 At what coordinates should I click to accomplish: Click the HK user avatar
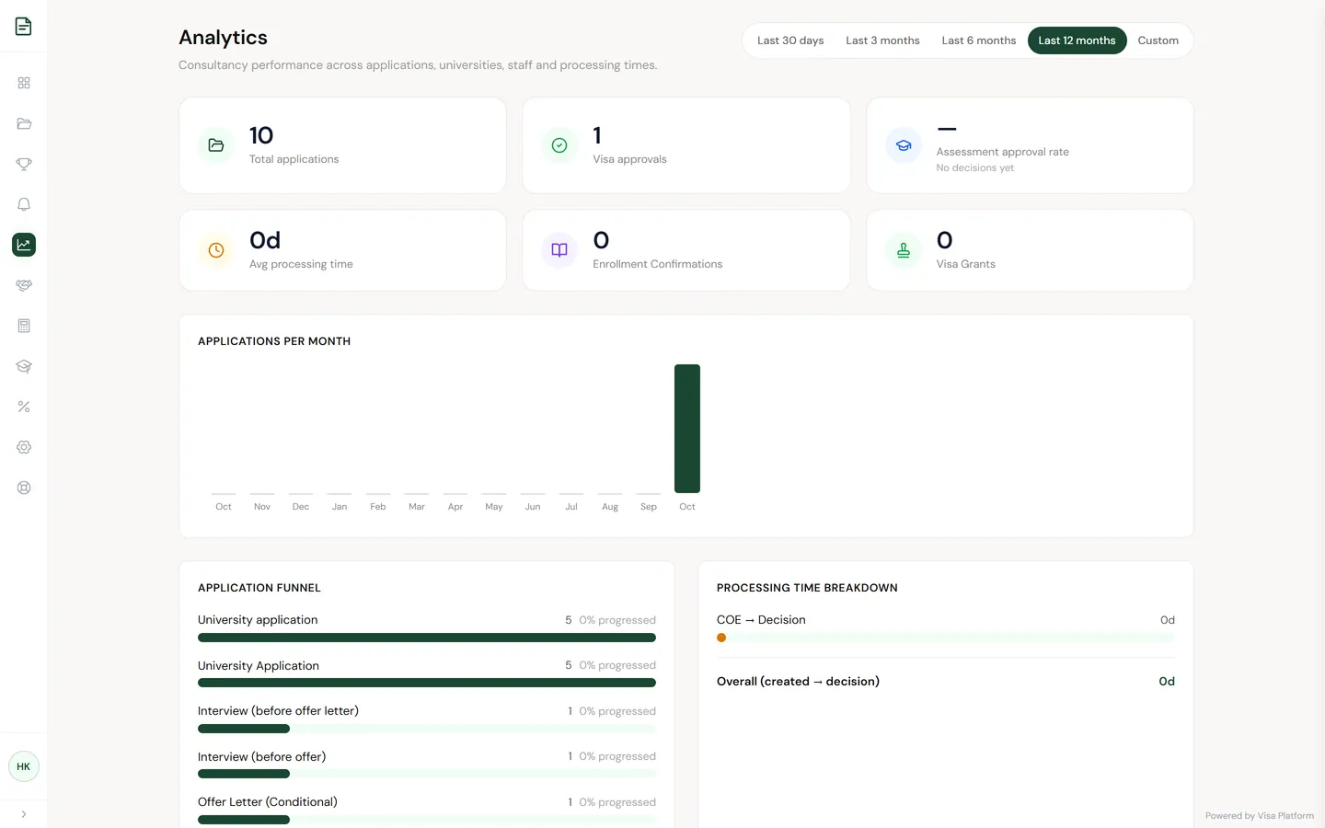(24, 766)
